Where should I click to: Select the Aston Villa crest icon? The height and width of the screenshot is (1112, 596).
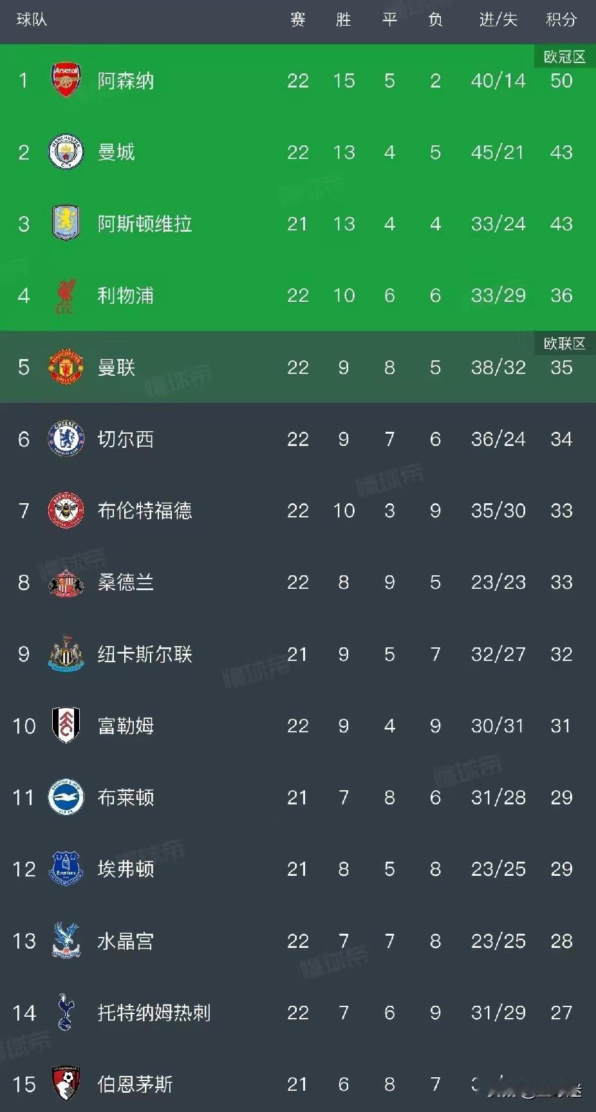(66, 224)
